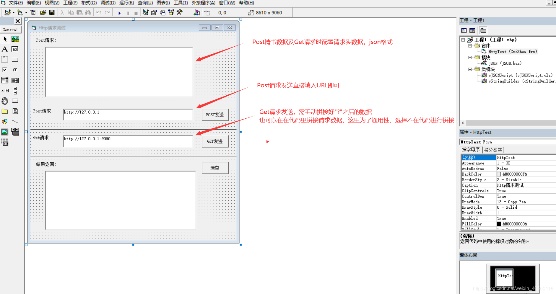Open the 外接程序(A) menu
Viewport: 556px width, 294px height.
[203, 3]
